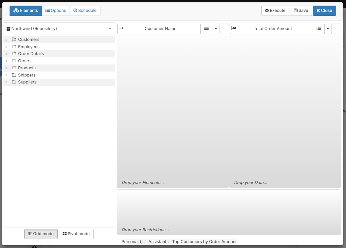This screenshot has height=248, width=346.
Task: Click the Order Details folder icon
Action: [x=14, y=53]
